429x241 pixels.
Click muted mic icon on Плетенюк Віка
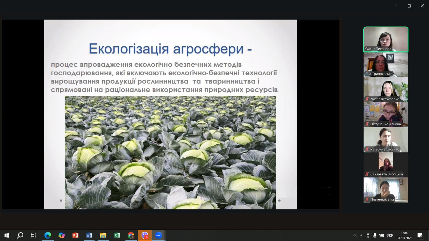coord(367,199)
